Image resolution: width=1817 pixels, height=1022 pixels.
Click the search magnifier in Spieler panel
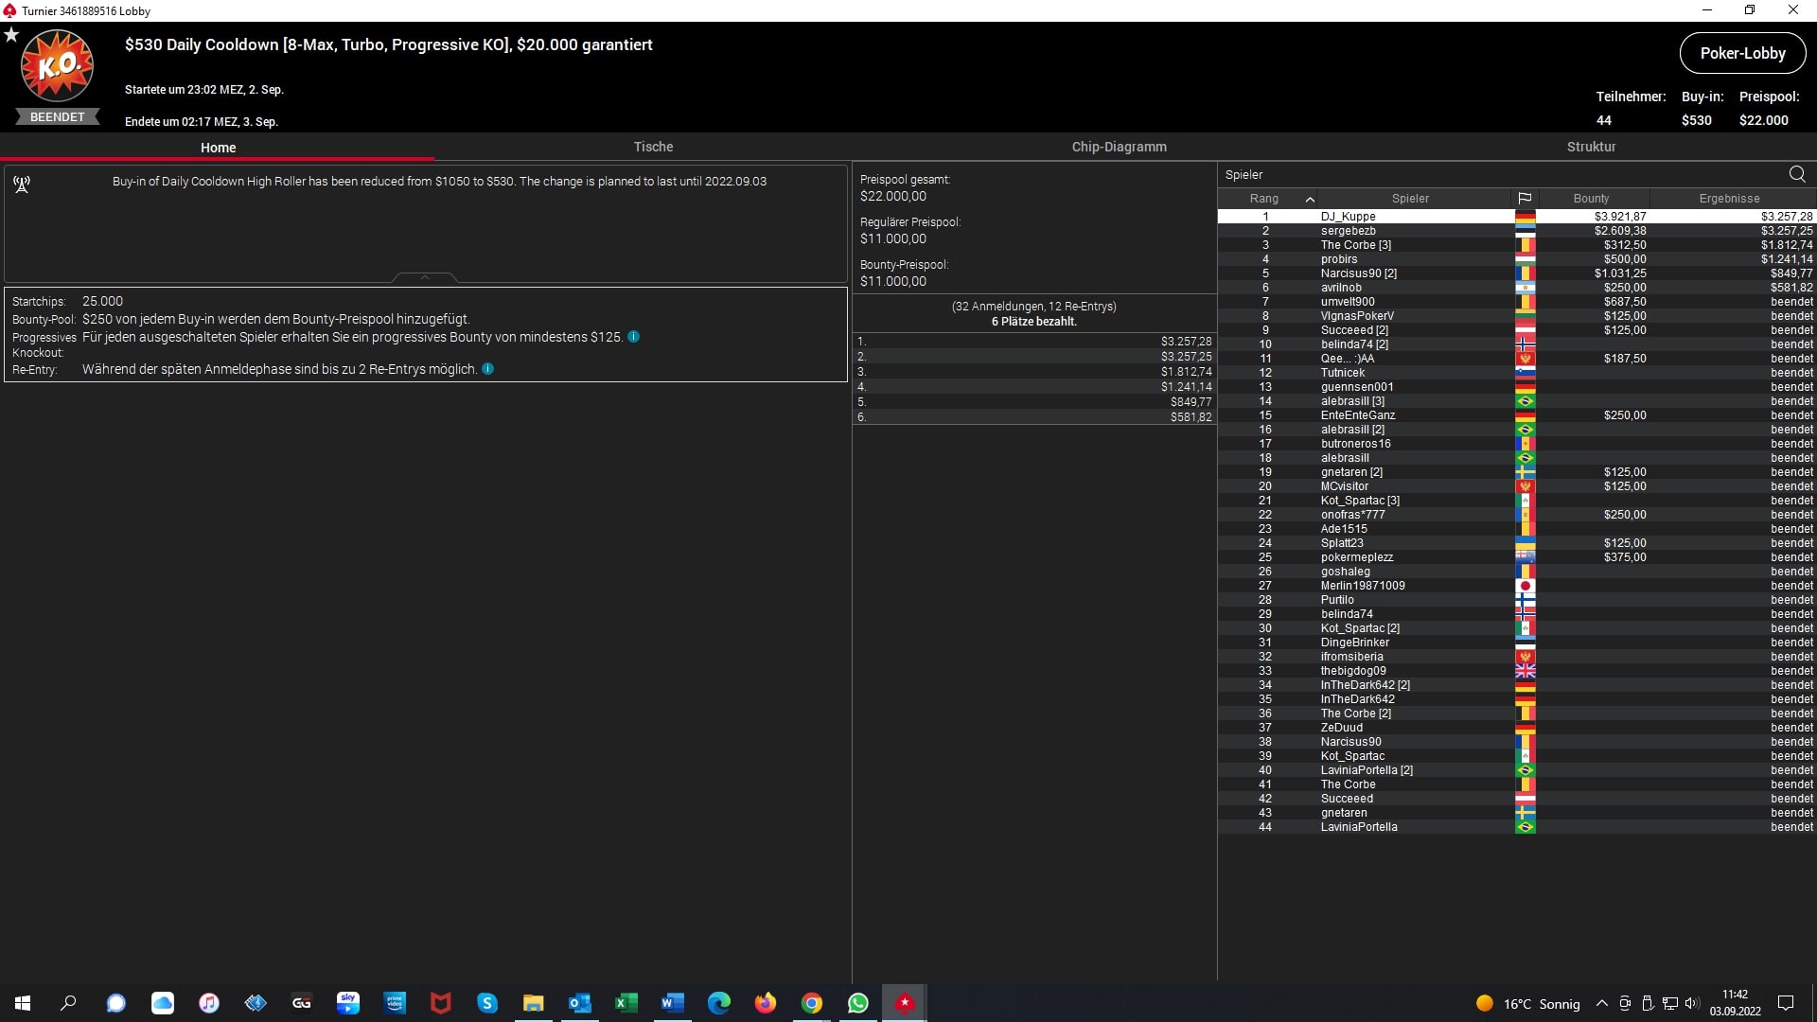pos(1797,174)
